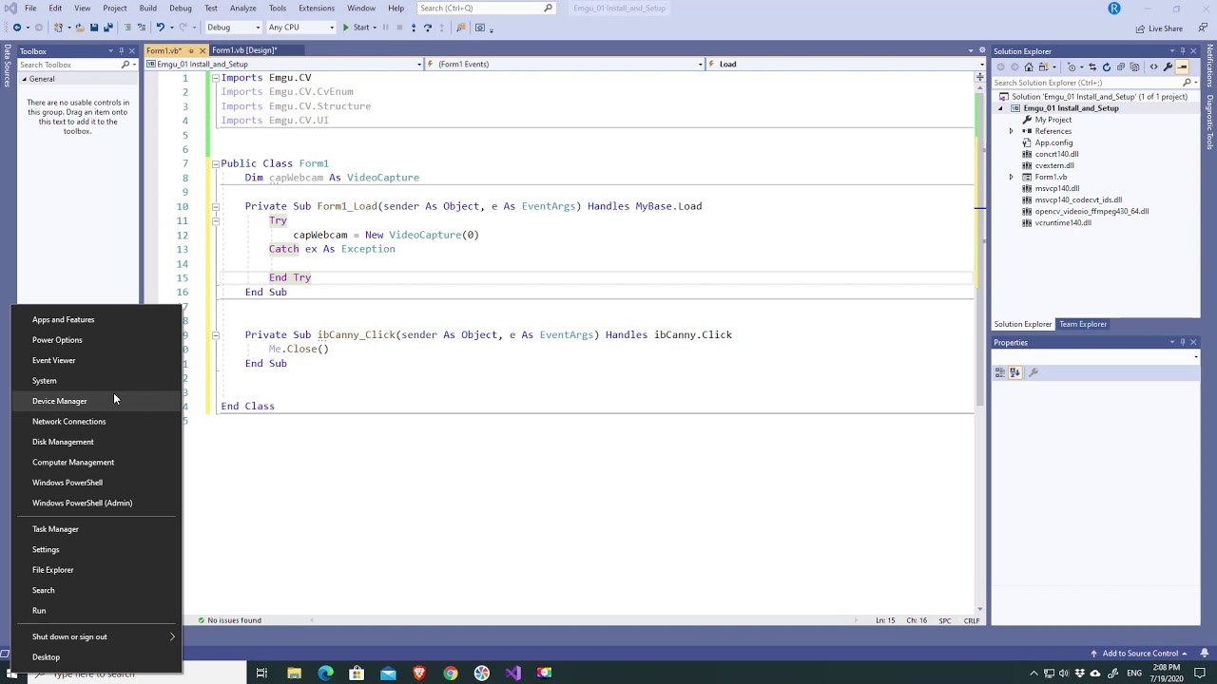Image resolution: width=1217 pixels, height=684 pixels.
Task: Open the File menu
Action: pyautogui.click(x=30, y=8)
